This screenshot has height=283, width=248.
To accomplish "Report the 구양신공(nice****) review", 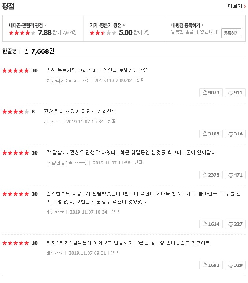I will (x=138, y=162).
